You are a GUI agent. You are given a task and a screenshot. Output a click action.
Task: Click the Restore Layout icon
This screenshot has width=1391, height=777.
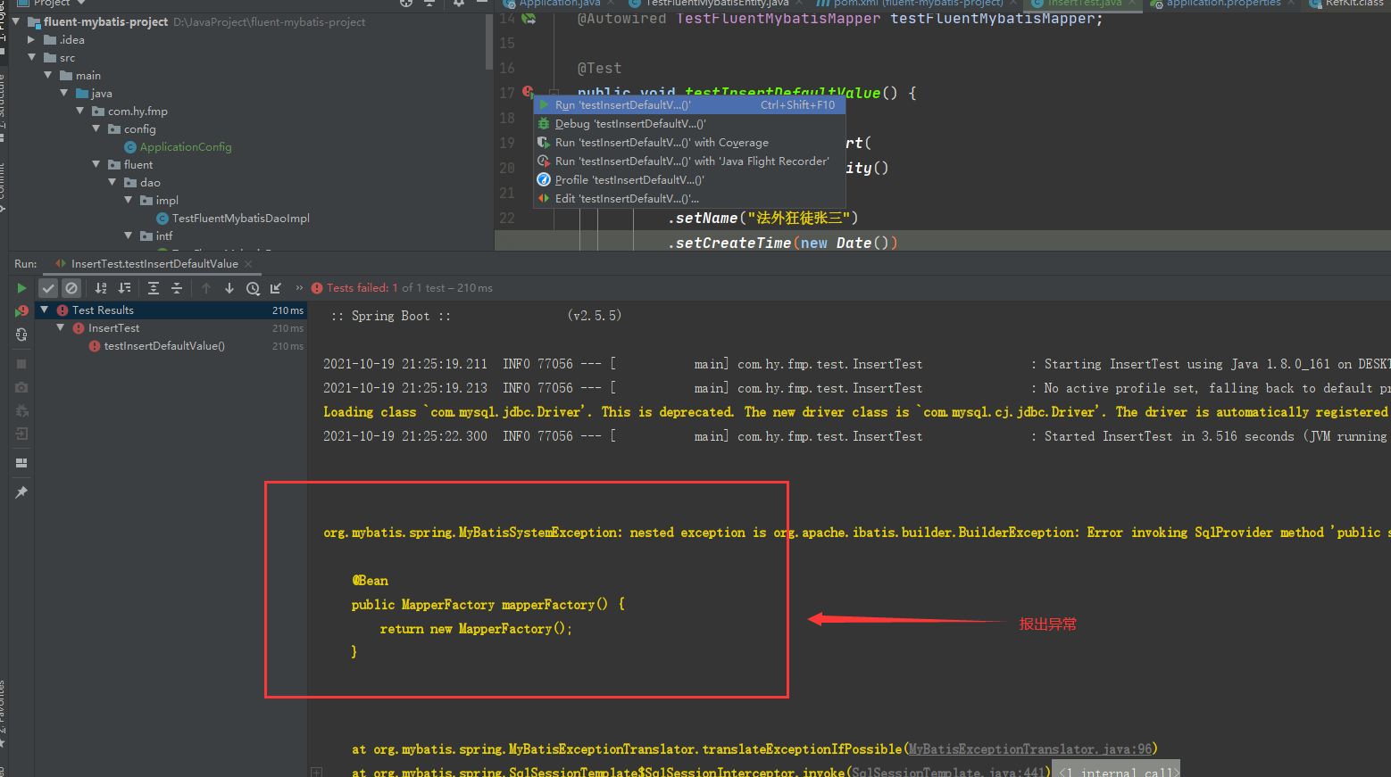click(21, 463)
